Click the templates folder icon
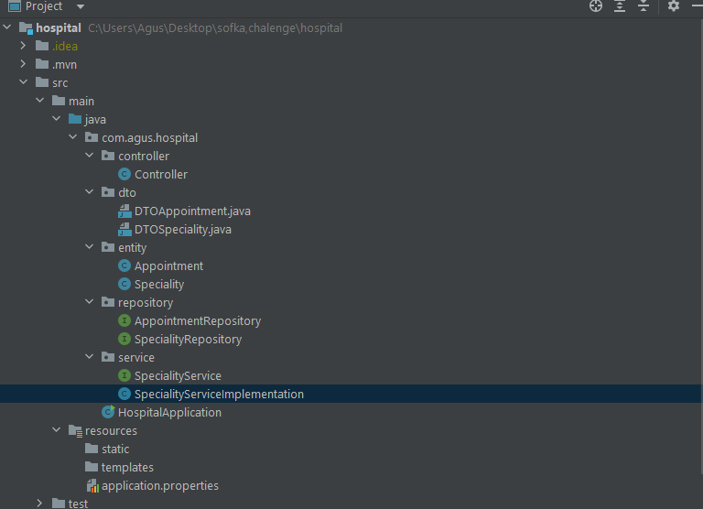Screen dimensions: 703x509 coord(92,467)
